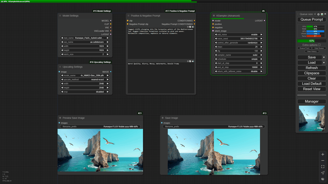Collapse the Preview Save Image node dot
Image resolution: width=328 pixels, height=184 pixels.
[x=60, y=118]
